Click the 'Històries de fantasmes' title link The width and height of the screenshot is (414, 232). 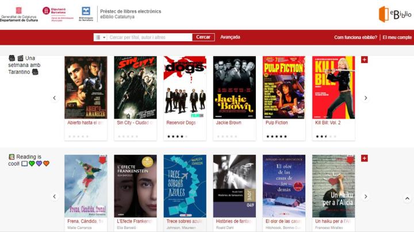[x=233, y=221]
